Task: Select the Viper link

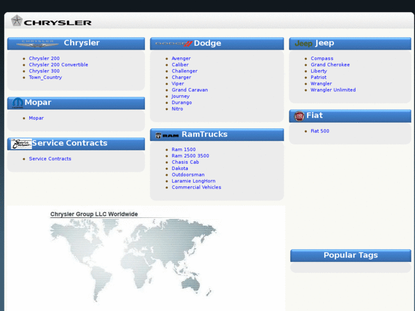Action: point(178,84)
